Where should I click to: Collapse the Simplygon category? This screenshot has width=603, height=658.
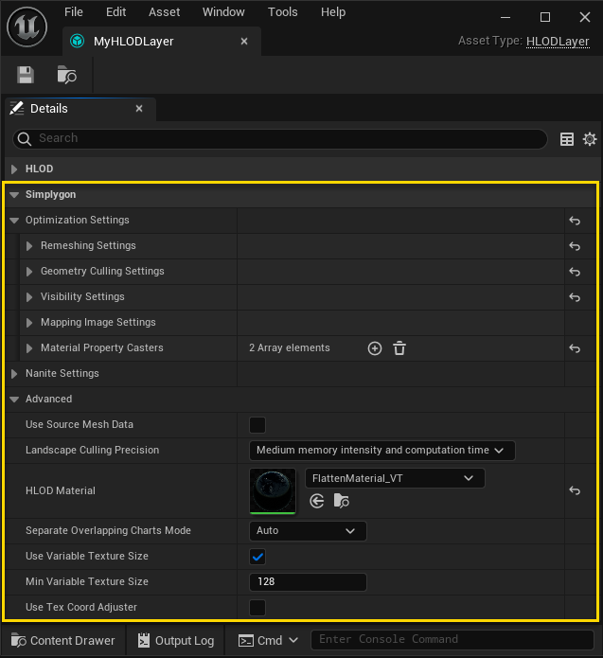pos(14,195)
